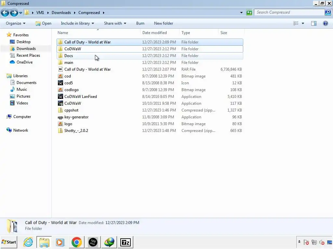Open Google Chrome from taskbar
333x249 pixels.
76,242
